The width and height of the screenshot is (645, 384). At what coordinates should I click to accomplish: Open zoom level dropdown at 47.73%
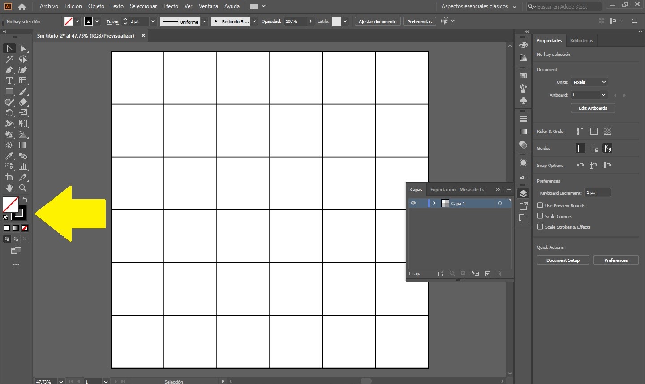[x=61, y=381]
